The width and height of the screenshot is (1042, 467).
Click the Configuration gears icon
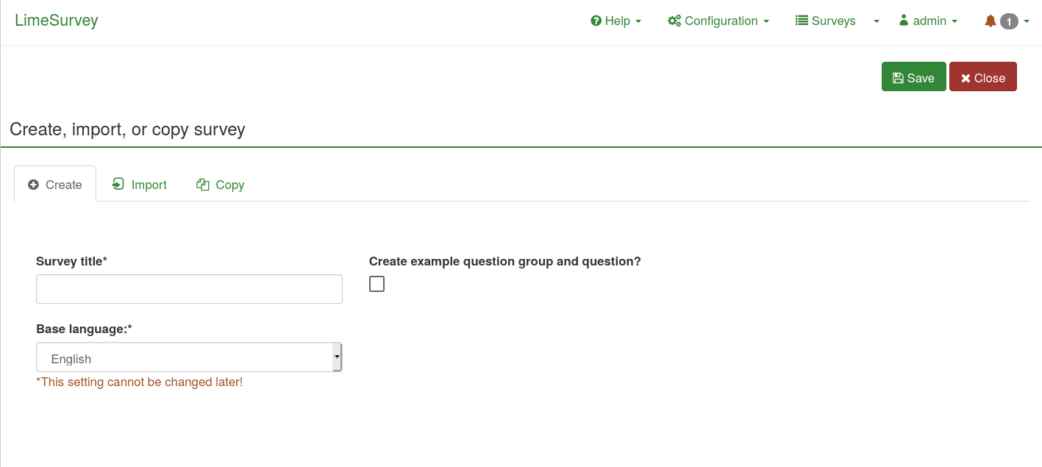674,21
